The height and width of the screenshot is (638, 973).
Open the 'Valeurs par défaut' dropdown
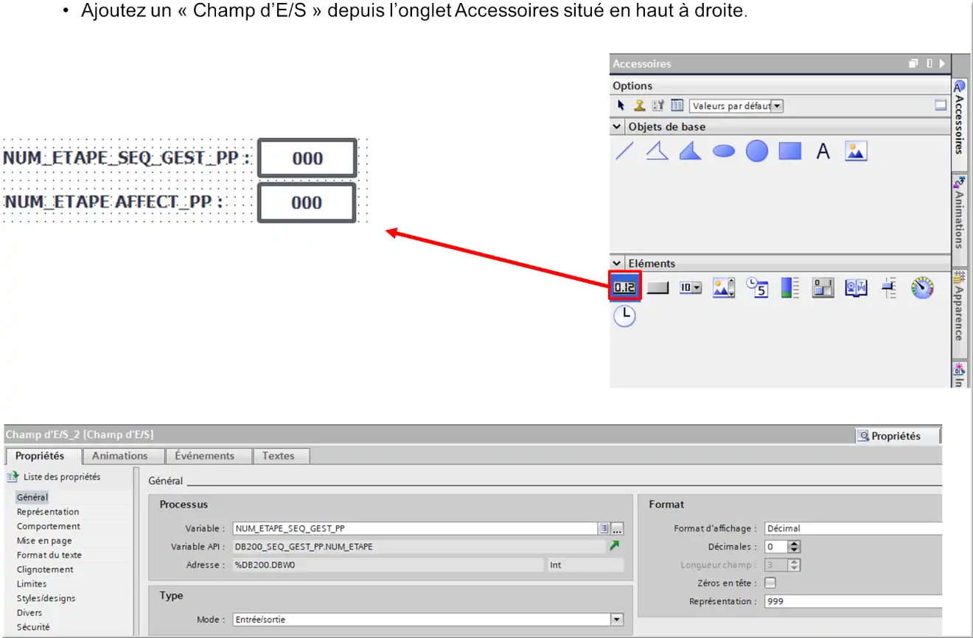click(777, 106)
